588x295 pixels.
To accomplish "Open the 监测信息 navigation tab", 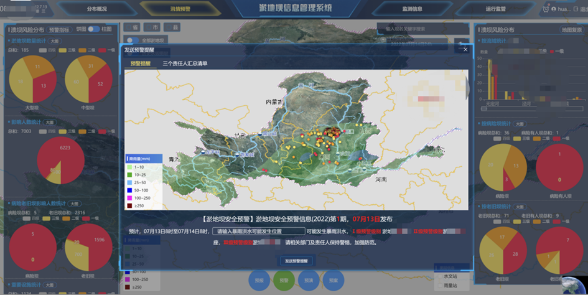I will (x=412, y=9).
